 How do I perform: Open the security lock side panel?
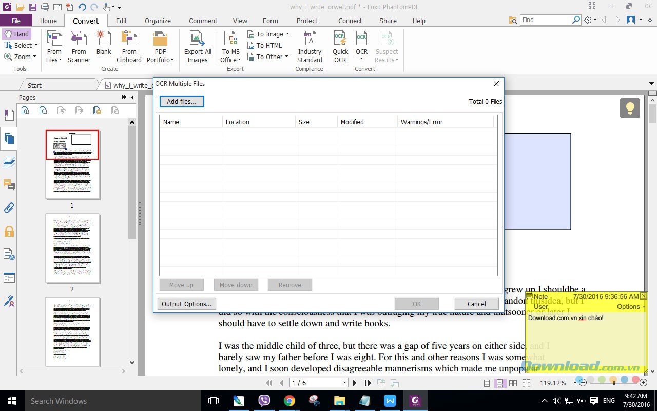coord(9,231)
